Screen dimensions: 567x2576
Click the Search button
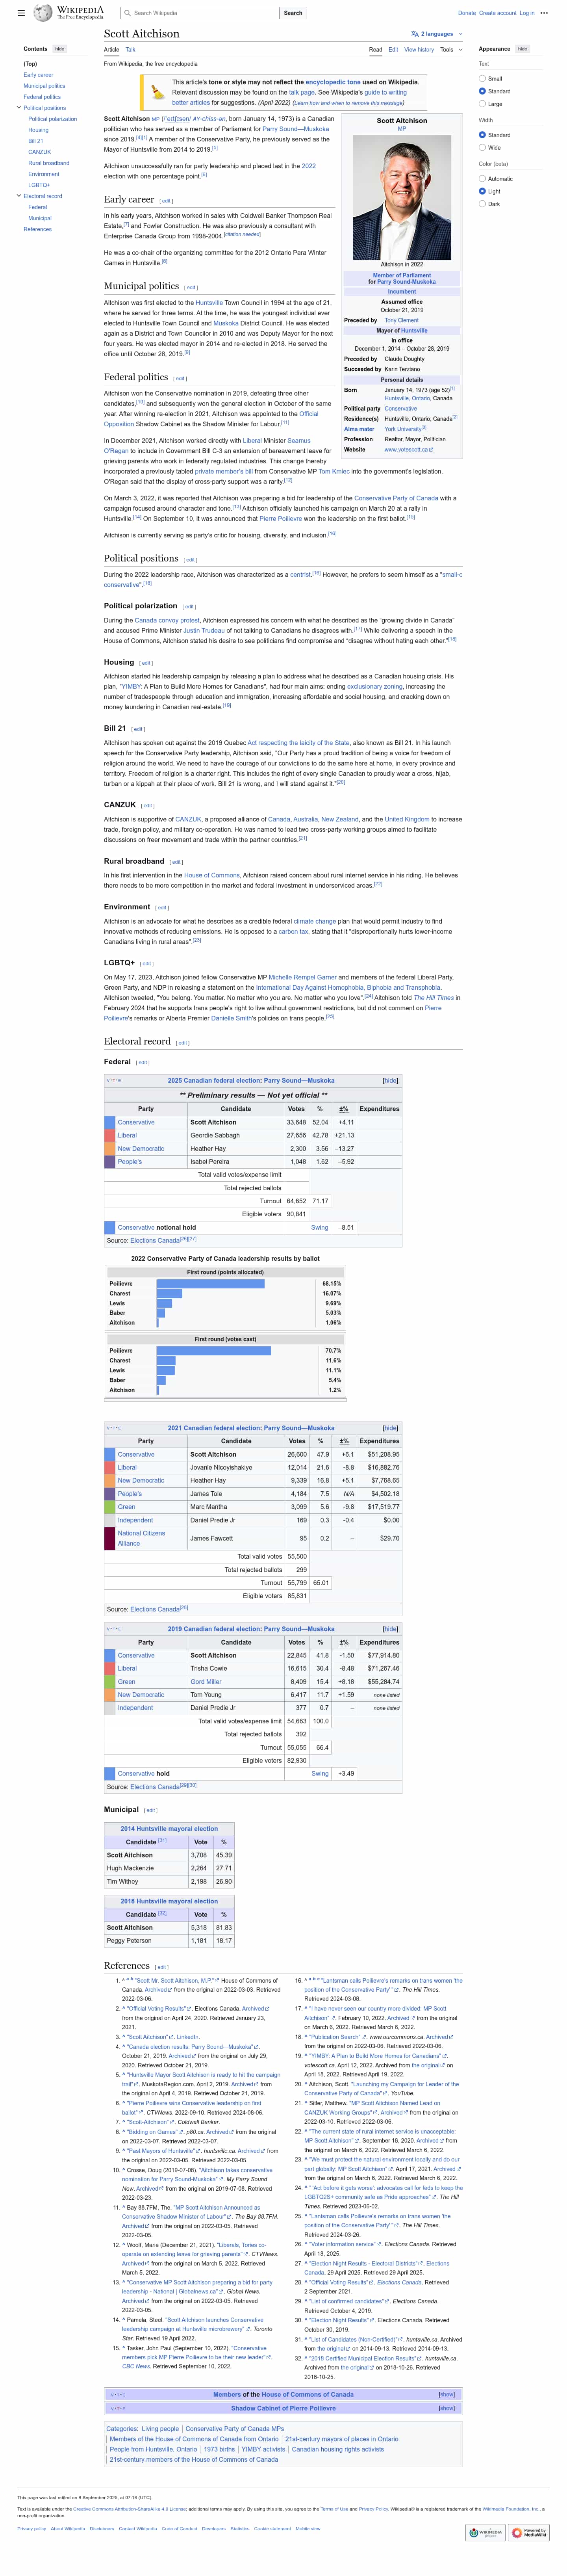coord(292,13)
